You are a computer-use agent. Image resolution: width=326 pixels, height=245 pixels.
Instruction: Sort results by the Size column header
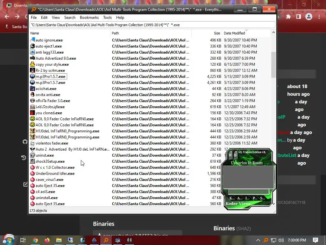coord(207,33)
